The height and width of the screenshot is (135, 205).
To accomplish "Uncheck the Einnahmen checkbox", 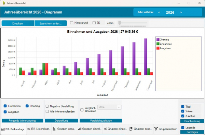I will coord(5,106).
